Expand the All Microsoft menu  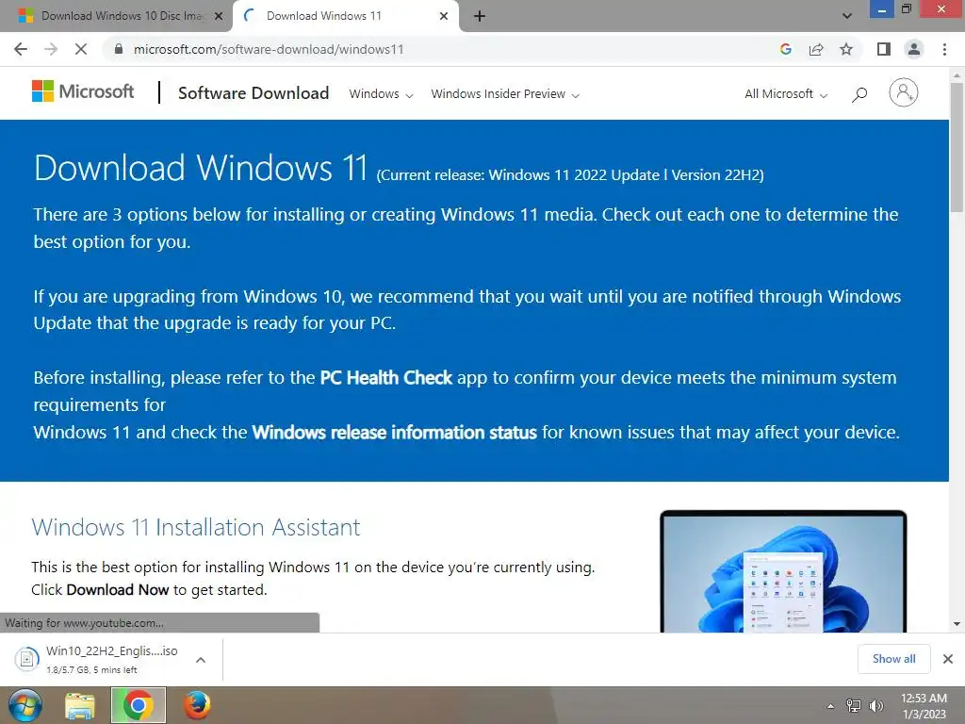(786, 94)
